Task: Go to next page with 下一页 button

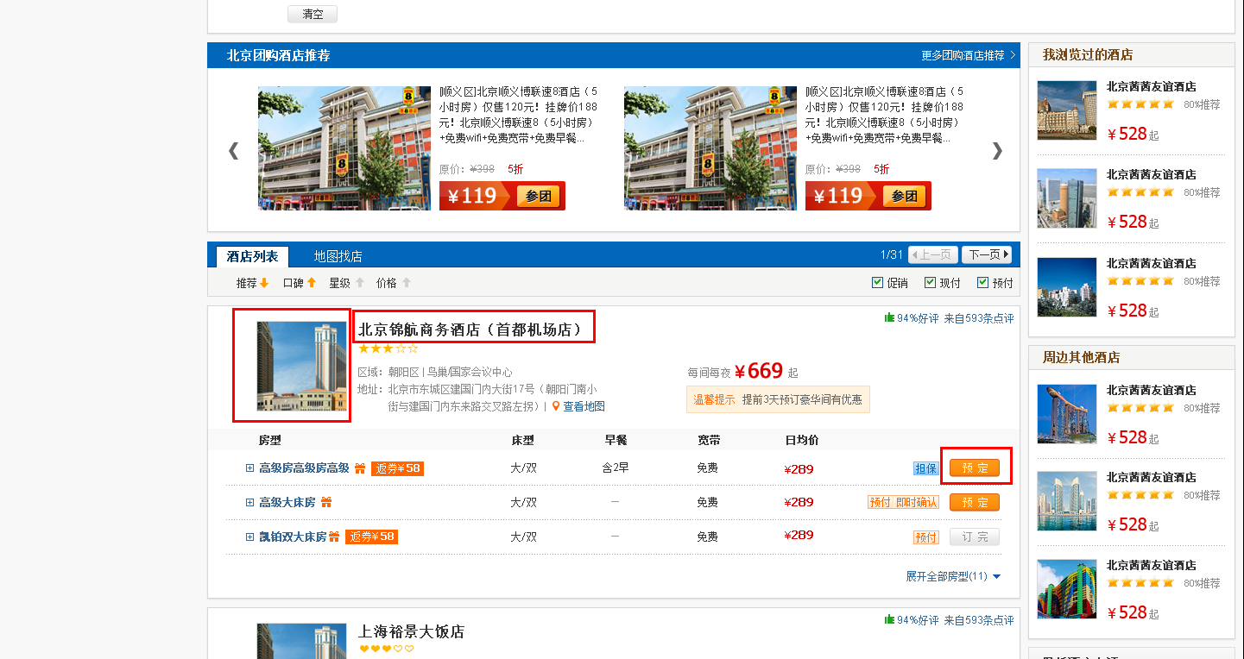Action: click(986, 254)
